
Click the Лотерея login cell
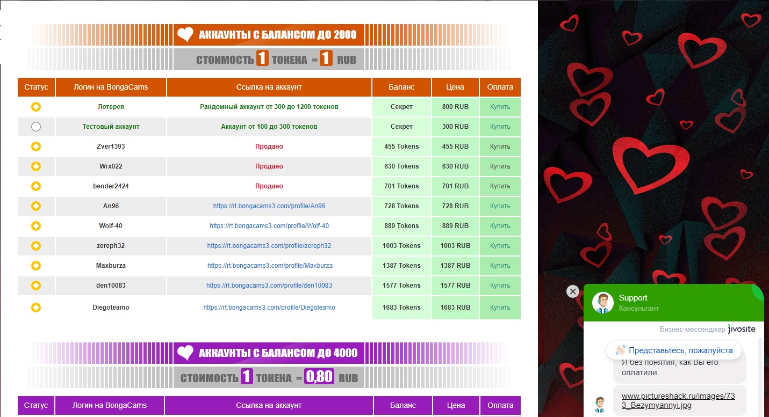point(111,107)
